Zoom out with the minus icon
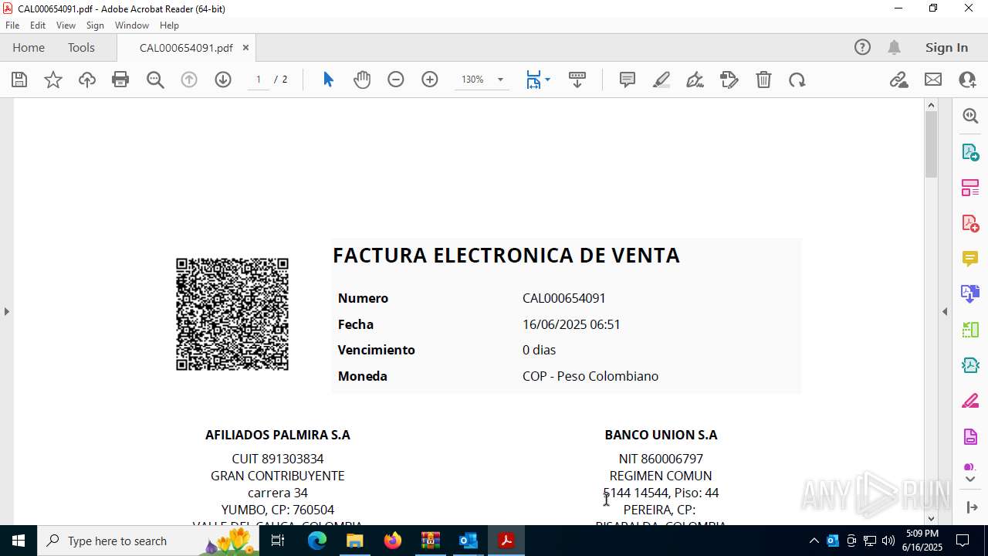The height and width of the screenshot is (556, 988). (396, 80)
